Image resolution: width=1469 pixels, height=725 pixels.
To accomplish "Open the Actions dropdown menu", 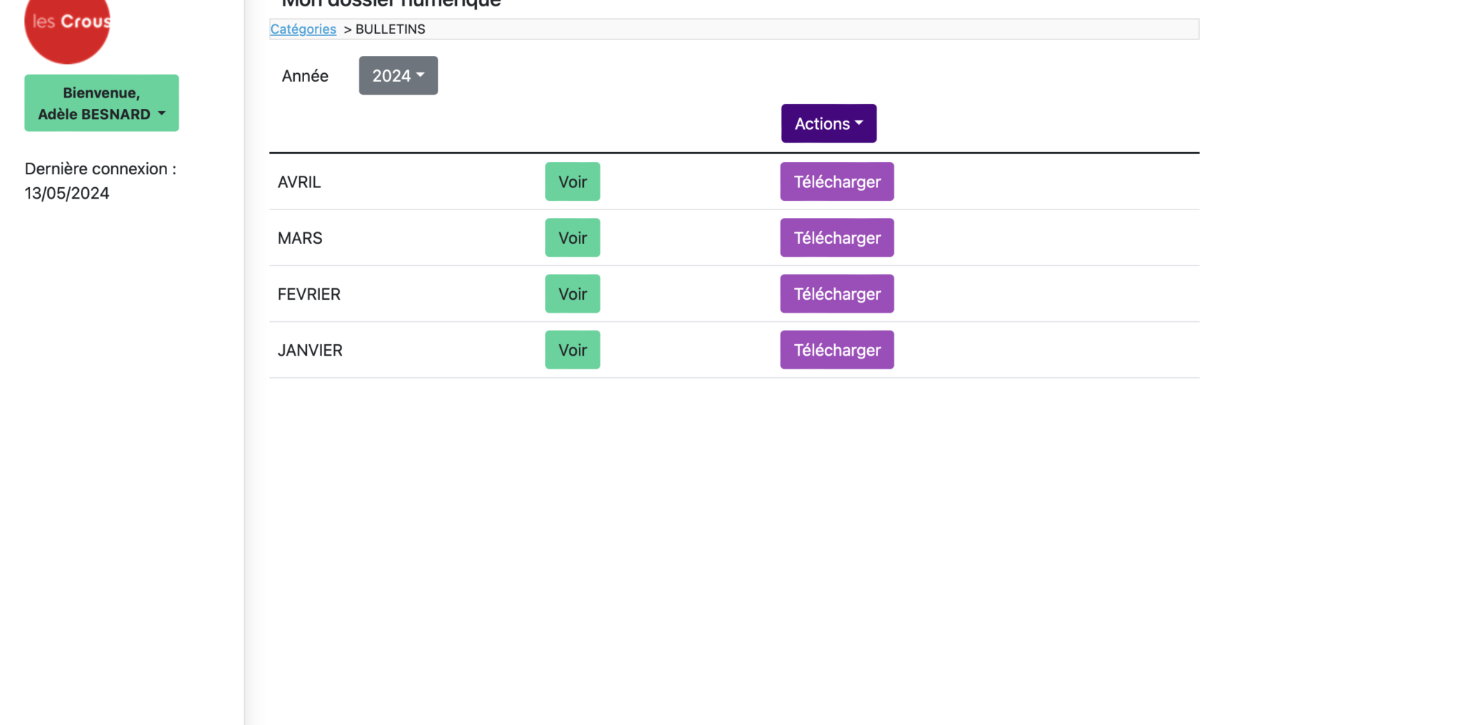I will coord(828,123).
